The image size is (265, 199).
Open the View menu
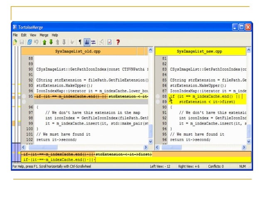coord(33,35)
